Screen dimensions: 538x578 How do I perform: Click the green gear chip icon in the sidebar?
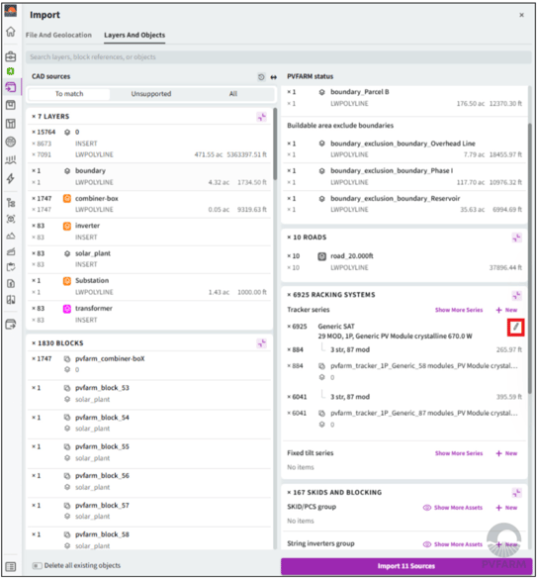coord(11,71)
